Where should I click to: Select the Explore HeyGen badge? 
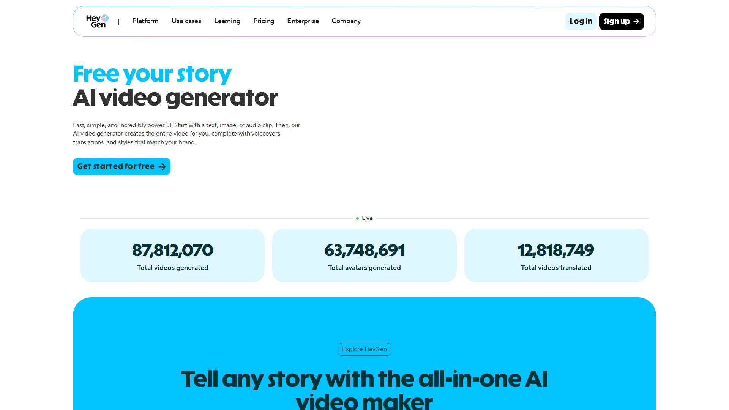point(364,349)
